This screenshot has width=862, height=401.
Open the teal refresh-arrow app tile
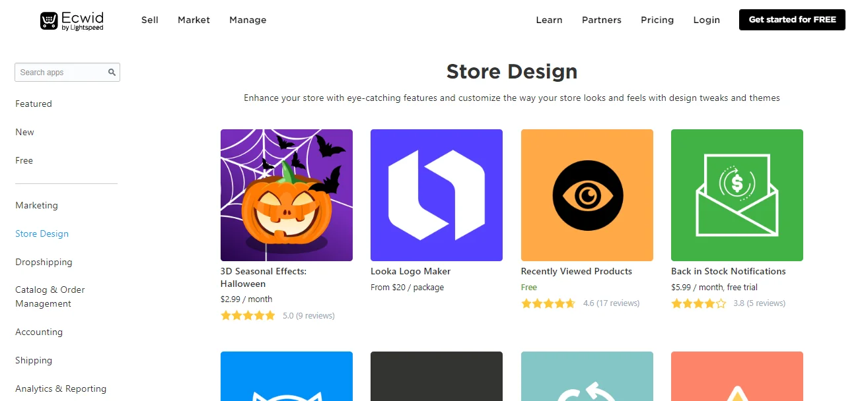point(587,376)
